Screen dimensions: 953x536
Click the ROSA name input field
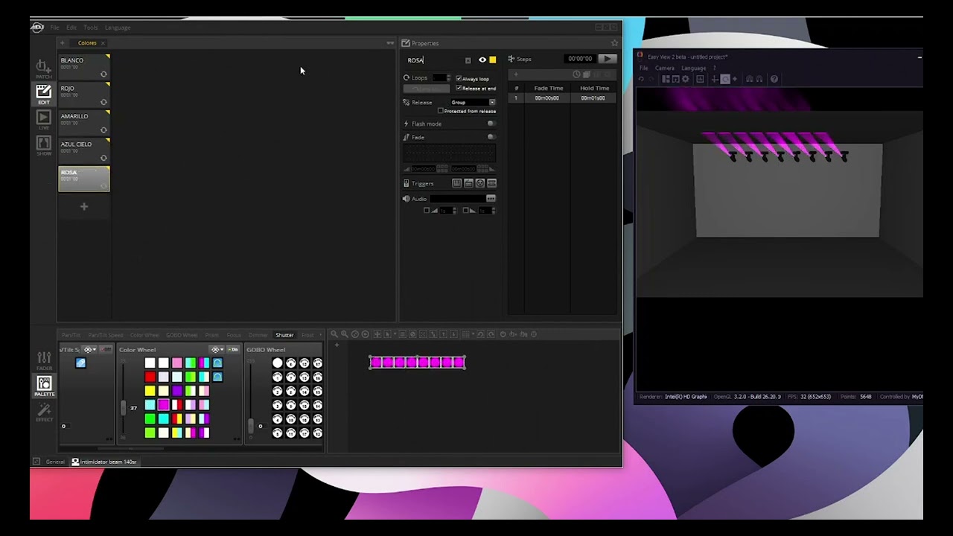pos(434,60)
